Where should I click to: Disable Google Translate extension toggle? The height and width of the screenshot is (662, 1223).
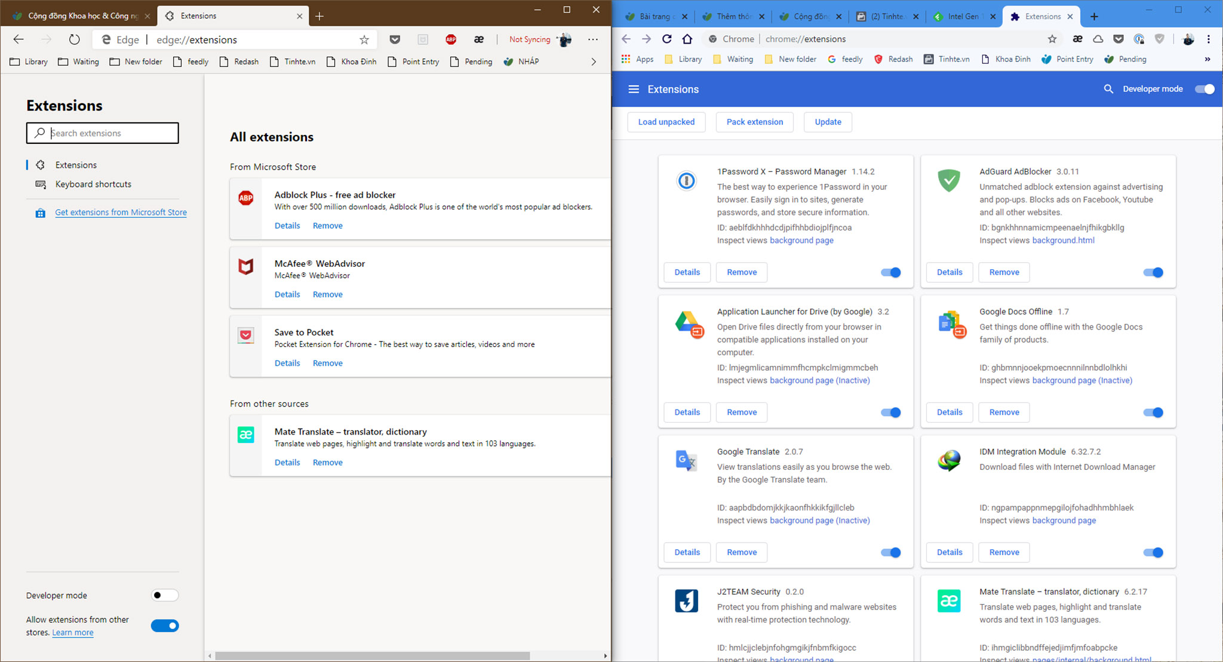[x=891, y=553]
